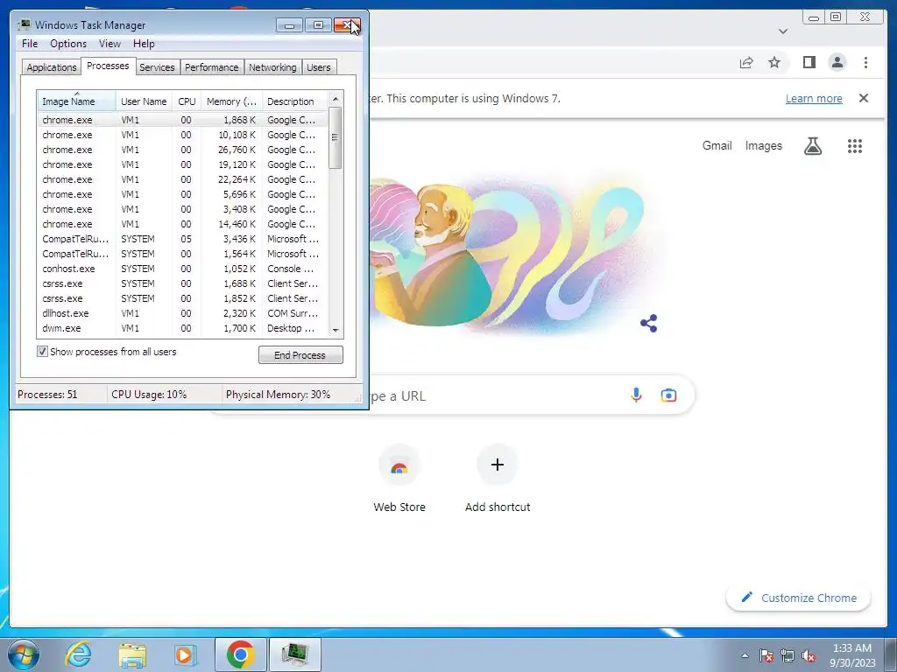This screenshot has height=672, width=897.
Task: Open the network tray icon
Action: (x=788, y=655)
